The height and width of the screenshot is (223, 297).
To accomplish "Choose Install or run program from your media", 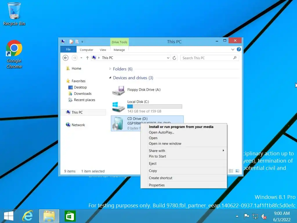I will click(181, 127).
